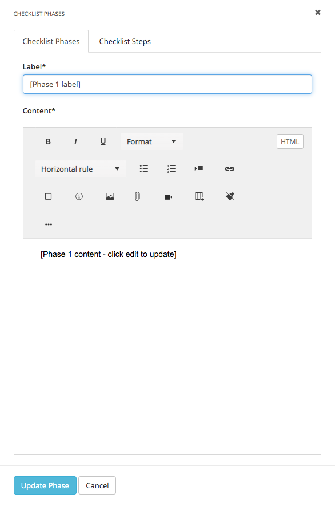Image resolution: width=335 pixels, height=510 pixels.
Task: Click the remove formatting icon
Action: coord(229,196)
